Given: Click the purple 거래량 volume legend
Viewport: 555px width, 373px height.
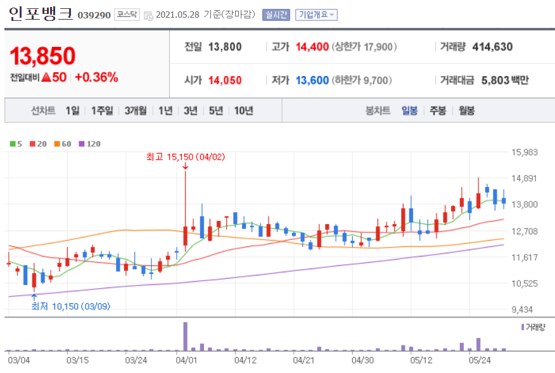Looking at the screenshot, I should point(533,327).
